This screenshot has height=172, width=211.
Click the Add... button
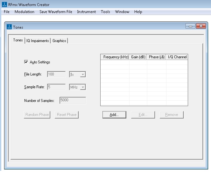pos(114,115)
